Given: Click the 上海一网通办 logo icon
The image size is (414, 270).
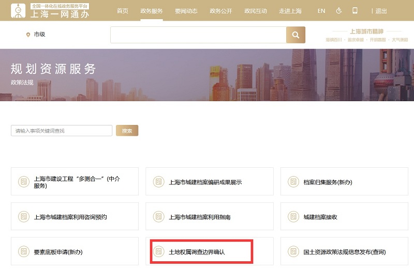Looking at the screenshot, I should tap(18, 11).
